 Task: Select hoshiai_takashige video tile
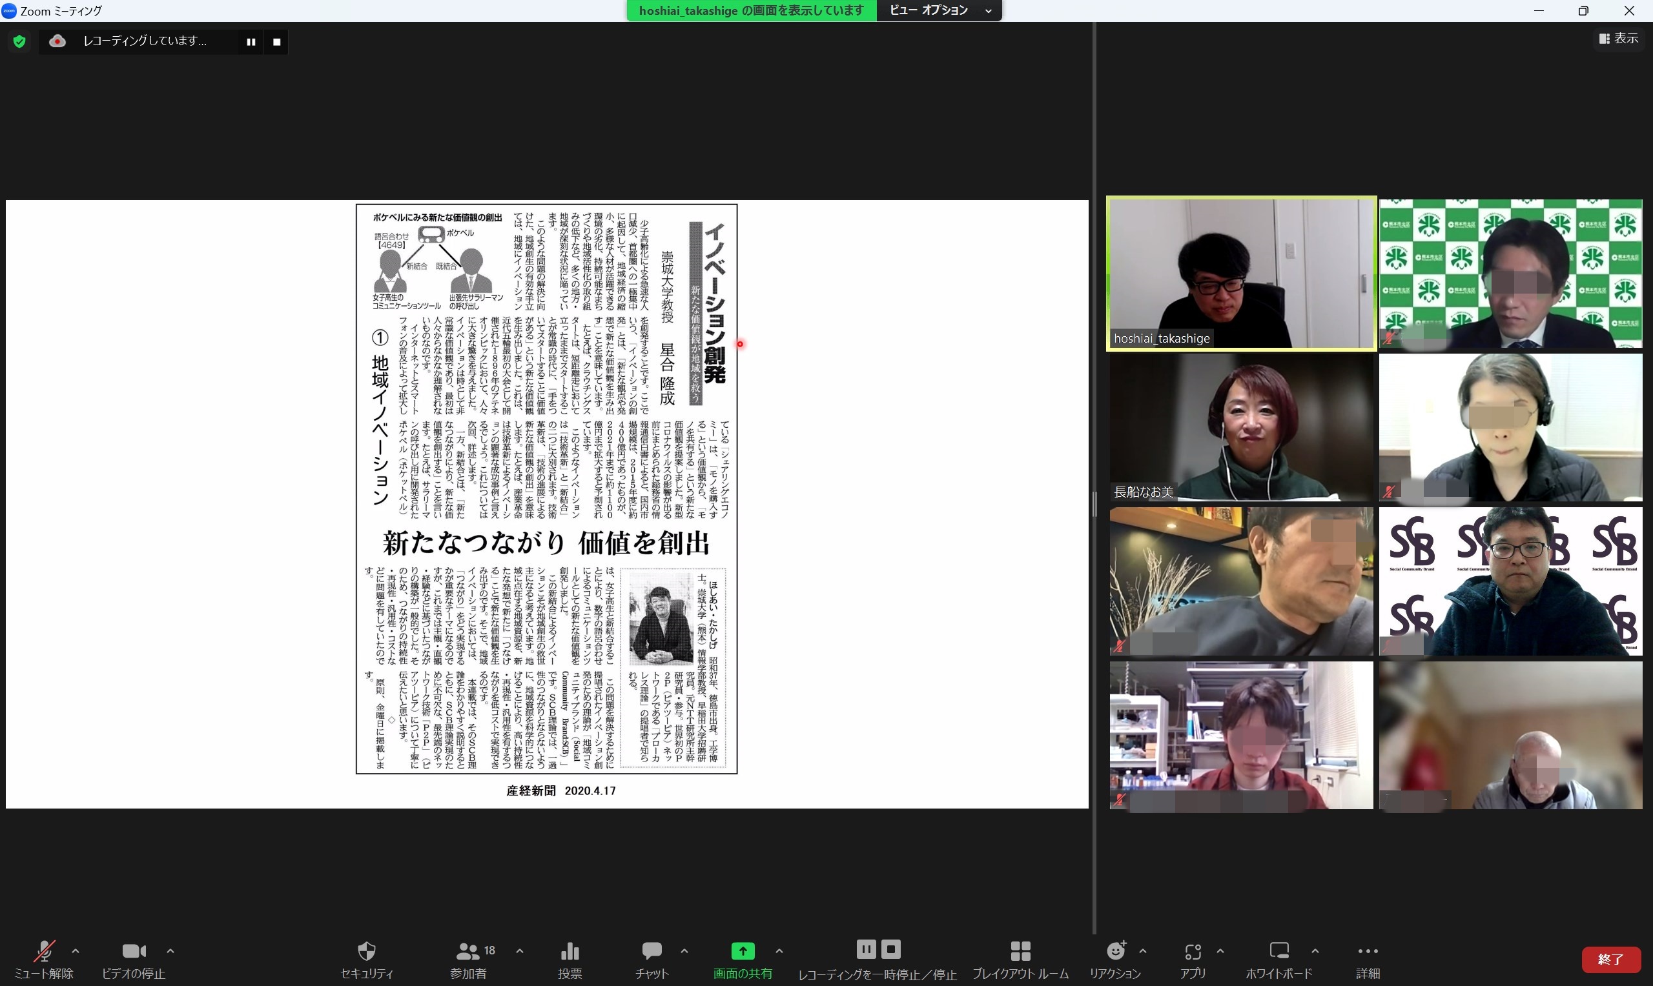[x=1241, y=273]
